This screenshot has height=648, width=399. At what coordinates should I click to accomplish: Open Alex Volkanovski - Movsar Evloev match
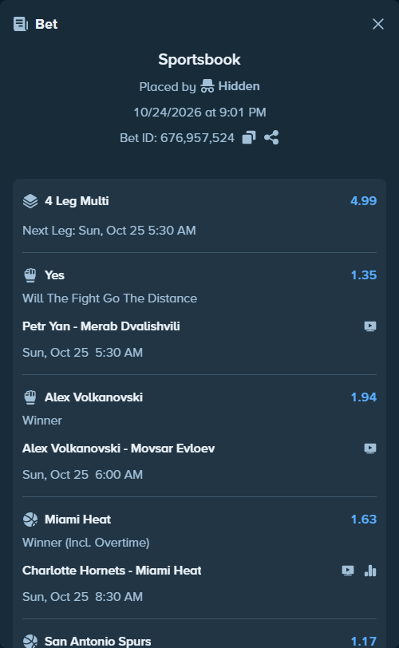click(x=119, y=448)
